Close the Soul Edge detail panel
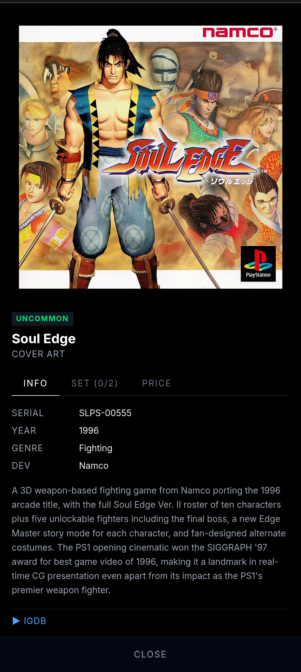The height and width of the screenshot is (672, 301). pos(151,654)
